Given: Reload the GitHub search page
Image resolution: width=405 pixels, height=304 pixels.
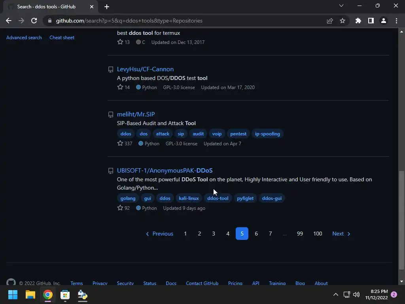Looking at the screenshot, I should [x=34, y=21].
